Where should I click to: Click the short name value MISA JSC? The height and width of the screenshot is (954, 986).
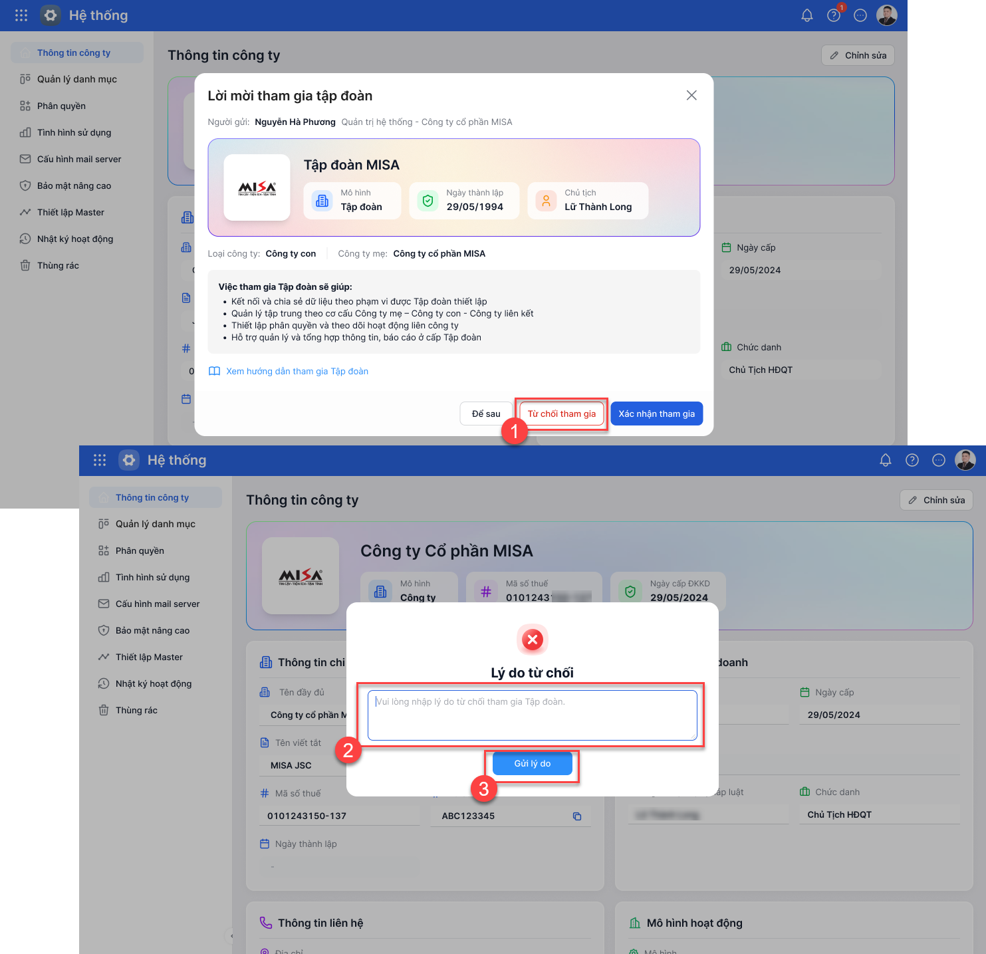click(x=291, y=765)
